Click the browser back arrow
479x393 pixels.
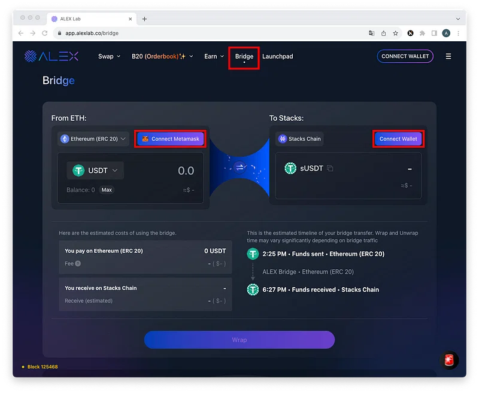[x=21, y=33]
